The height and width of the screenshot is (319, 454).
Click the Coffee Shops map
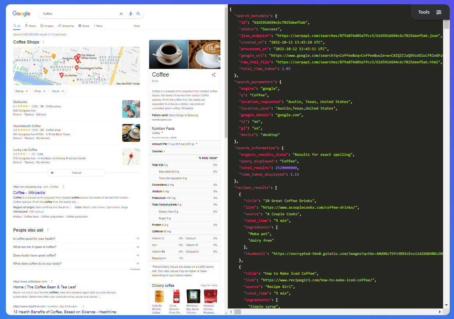coord(77,66)
